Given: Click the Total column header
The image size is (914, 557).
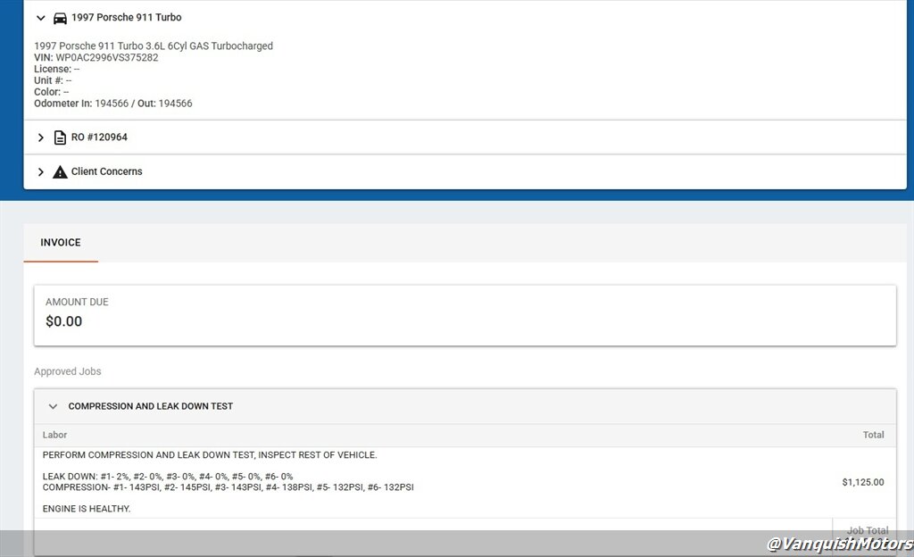Looking at the screenshot, I should pos(873,435).
